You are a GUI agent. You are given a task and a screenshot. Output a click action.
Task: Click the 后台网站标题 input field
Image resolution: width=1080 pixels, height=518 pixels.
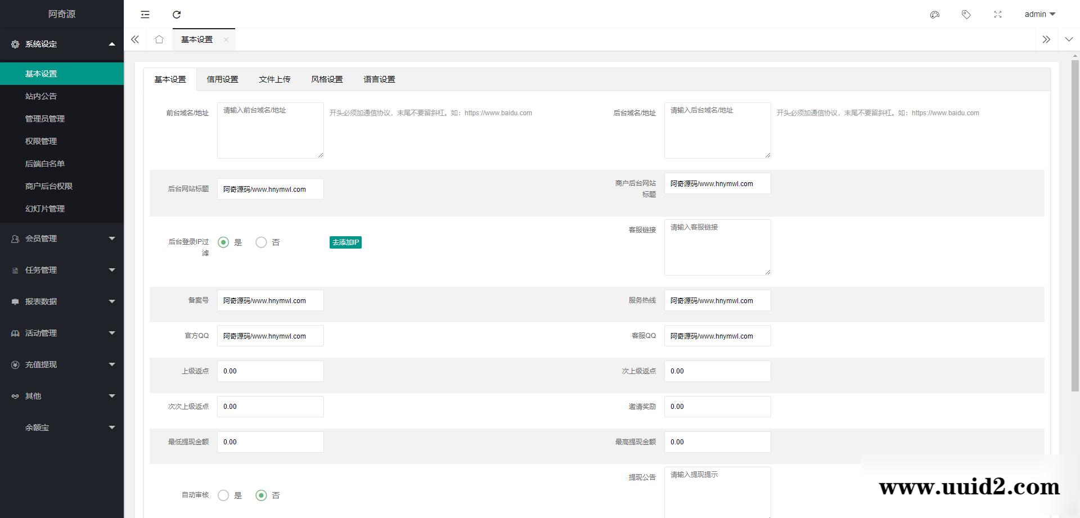270,189
